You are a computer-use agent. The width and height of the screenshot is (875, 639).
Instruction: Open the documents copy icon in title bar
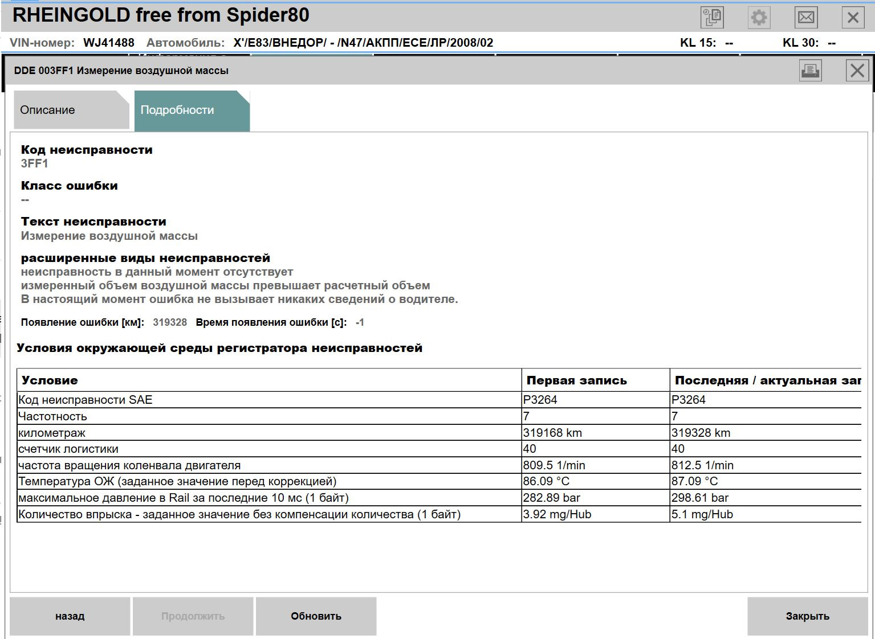tap(712, 17)
